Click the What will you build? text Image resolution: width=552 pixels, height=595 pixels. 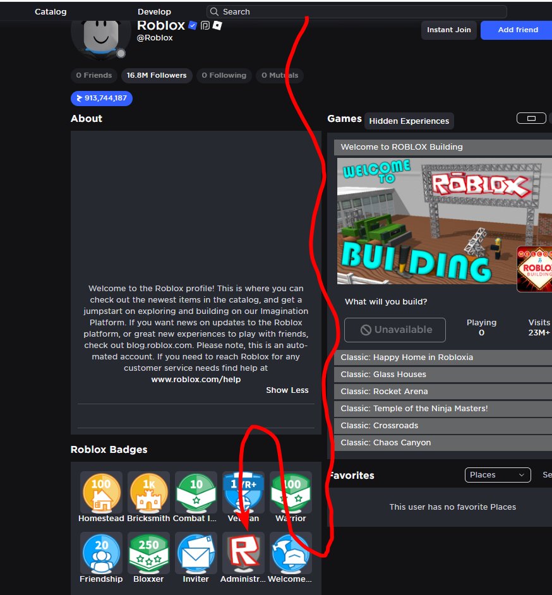[x=386, y=302]
